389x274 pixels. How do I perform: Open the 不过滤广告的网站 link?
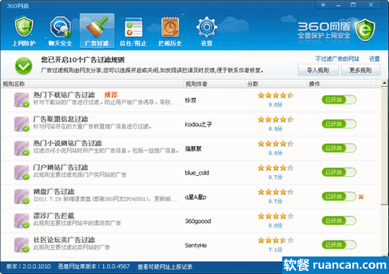tap(337, 59)
